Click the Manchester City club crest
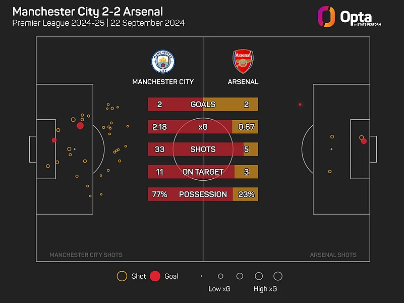The height and width of the screenshot is (303, 404). point(162,62)
